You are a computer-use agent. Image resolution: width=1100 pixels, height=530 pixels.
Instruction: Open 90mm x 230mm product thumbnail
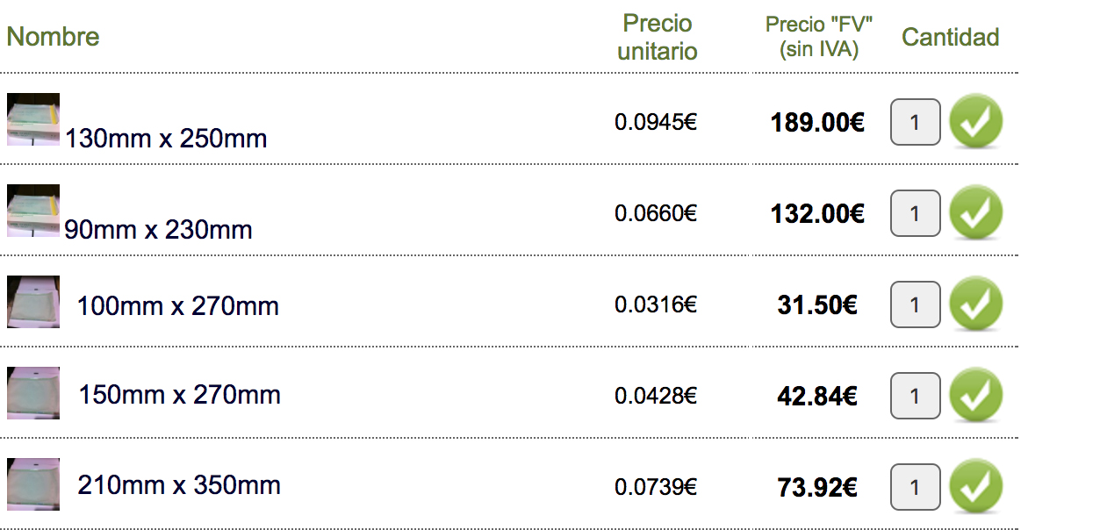33,211
